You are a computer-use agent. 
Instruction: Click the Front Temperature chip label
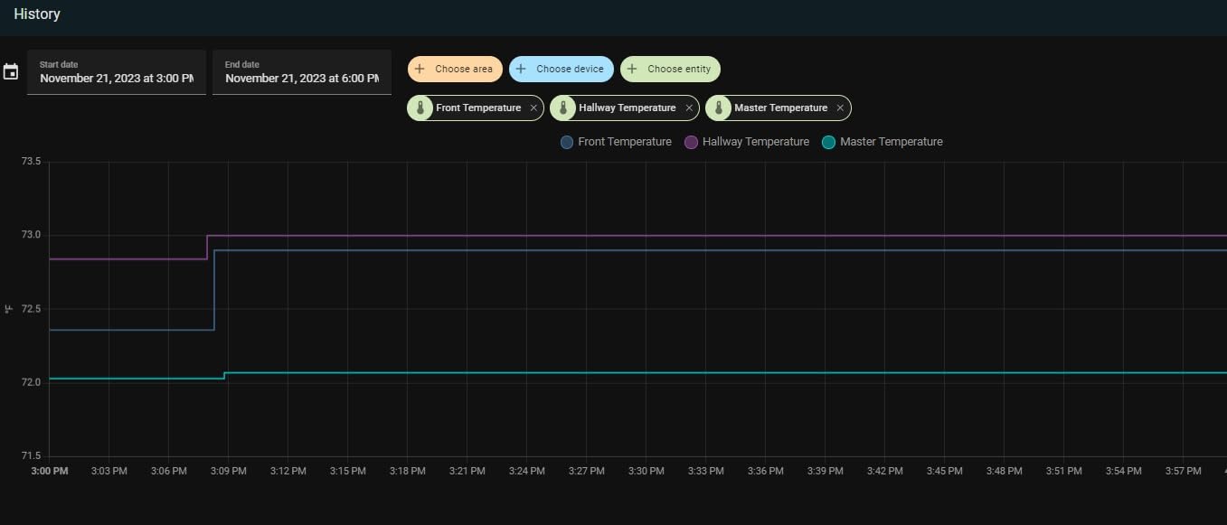[478, 108]
